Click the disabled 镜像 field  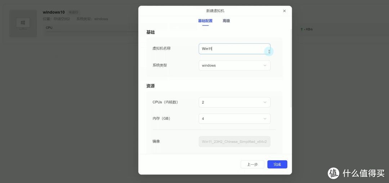(x=234, y=142)
